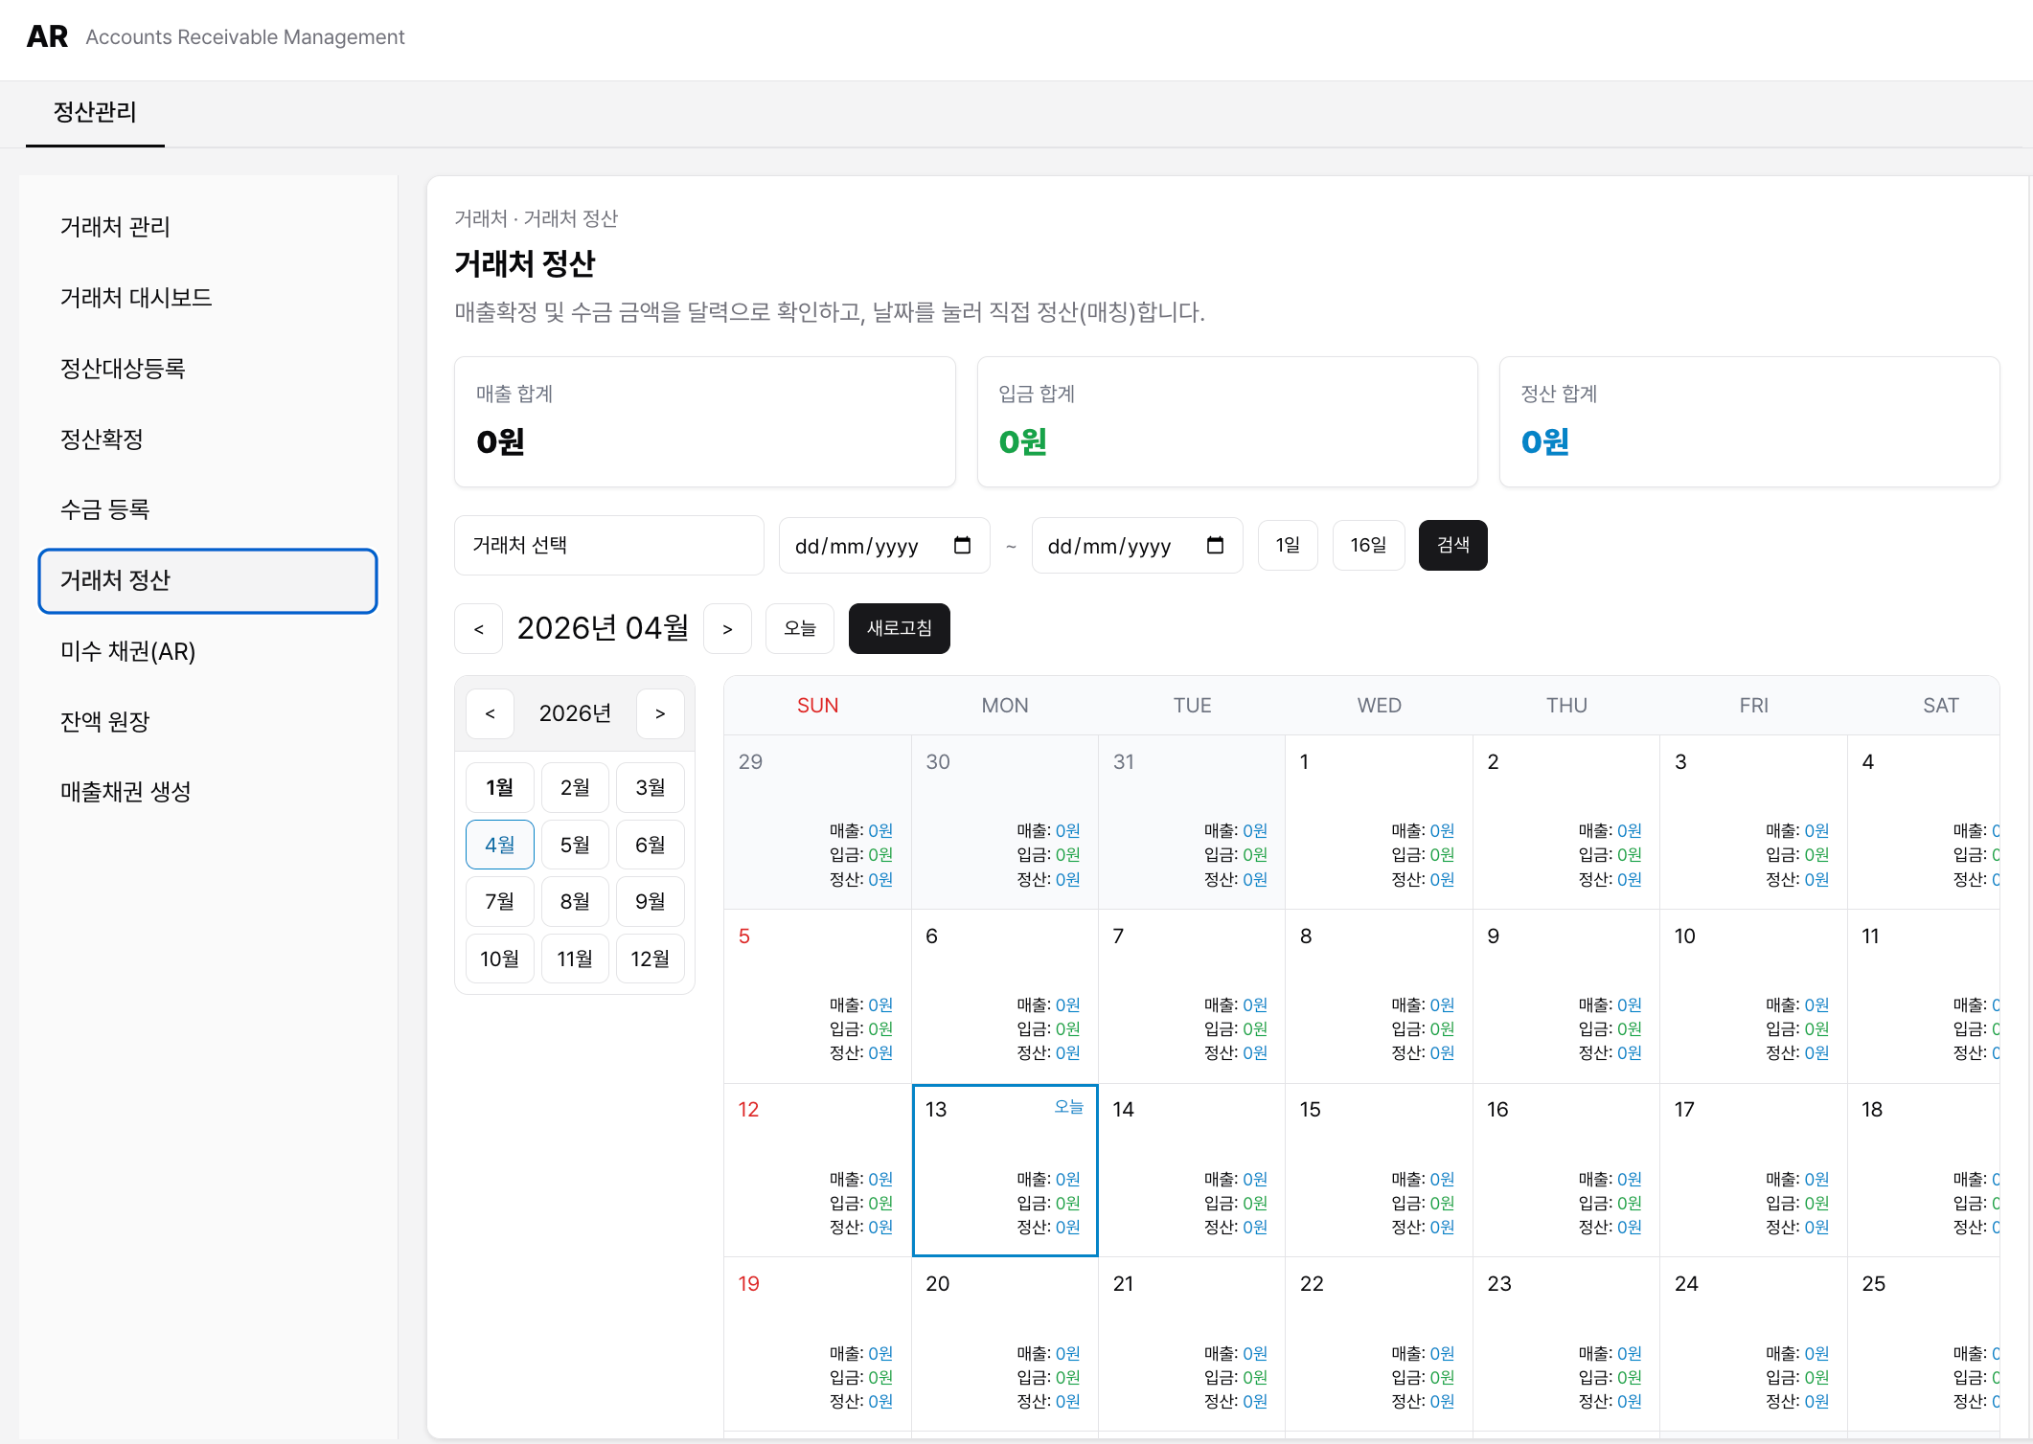2033x1444 pixels.
Task: Go to next month with the right arrow
Action: 727,628
